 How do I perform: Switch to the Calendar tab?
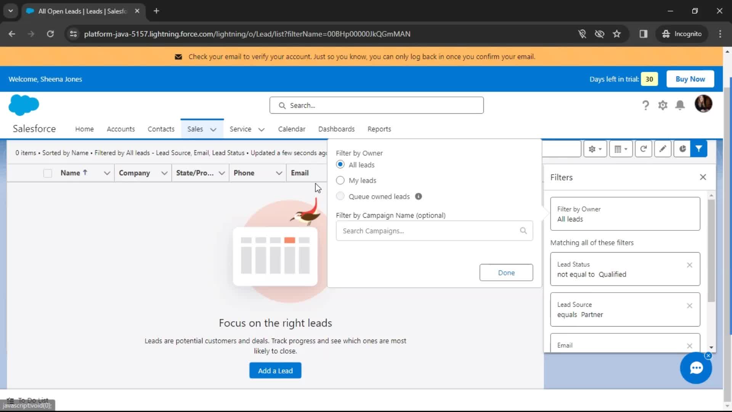(x=292, y=129)
